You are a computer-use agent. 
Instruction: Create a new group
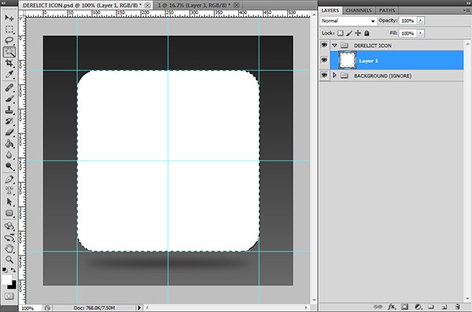pos(431,306)
